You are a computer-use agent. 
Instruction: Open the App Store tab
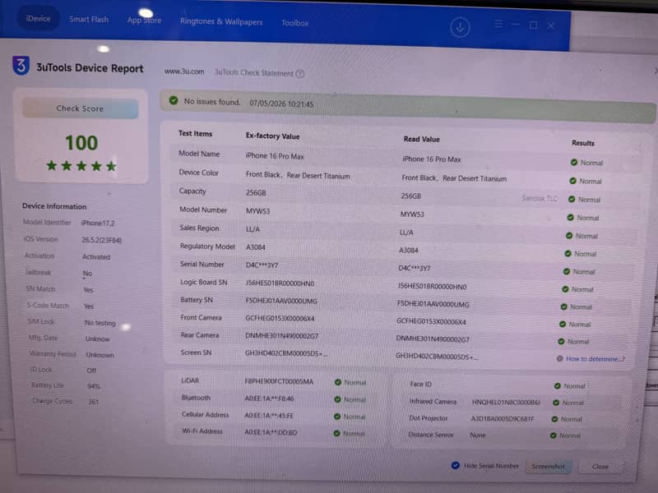(145, 20)
